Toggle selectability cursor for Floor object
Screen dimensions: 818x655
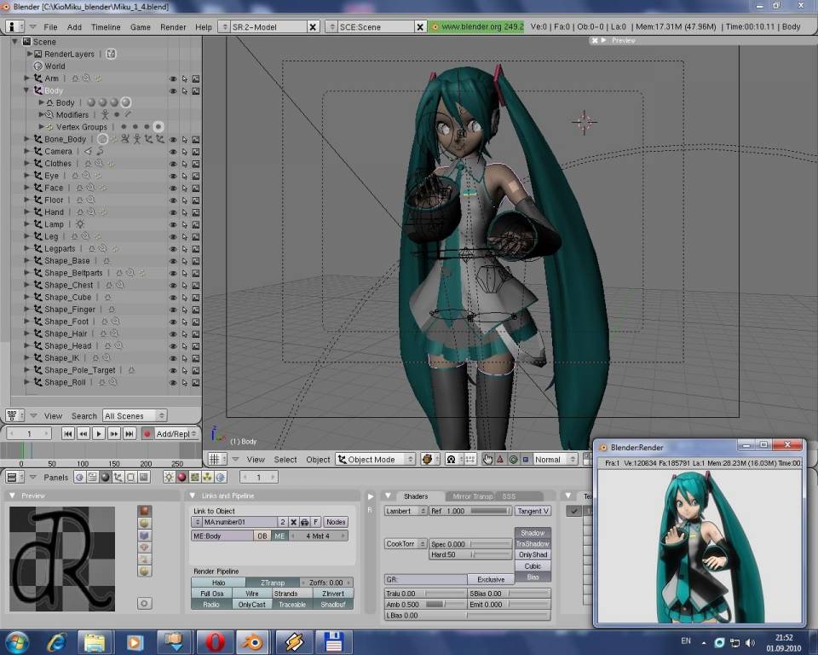[x=185, y=200]
